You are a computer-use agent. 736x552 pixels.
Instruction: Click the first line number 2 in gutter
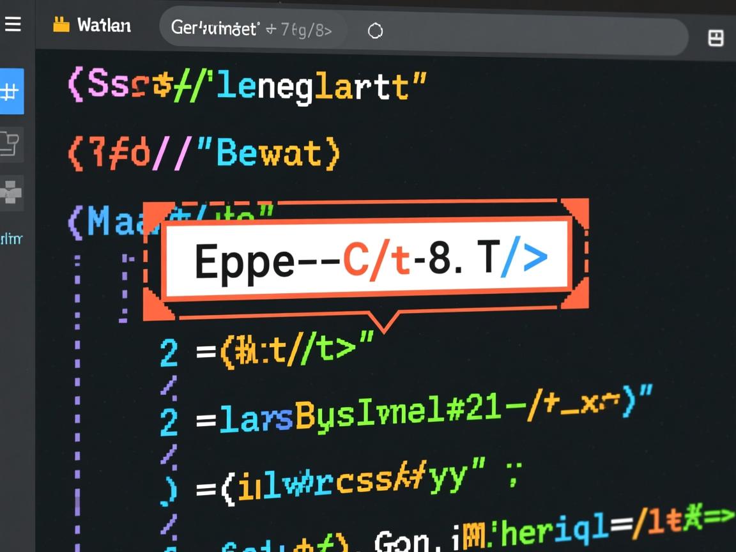click(x=169, y=352)
